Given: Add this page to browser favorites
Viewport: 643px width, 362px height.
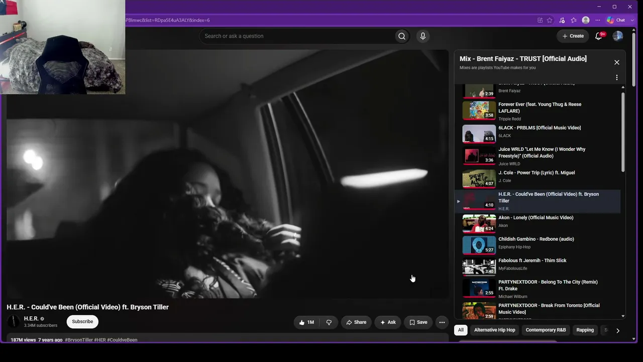Looking at the screenshot, I should (x=550, y=20).
